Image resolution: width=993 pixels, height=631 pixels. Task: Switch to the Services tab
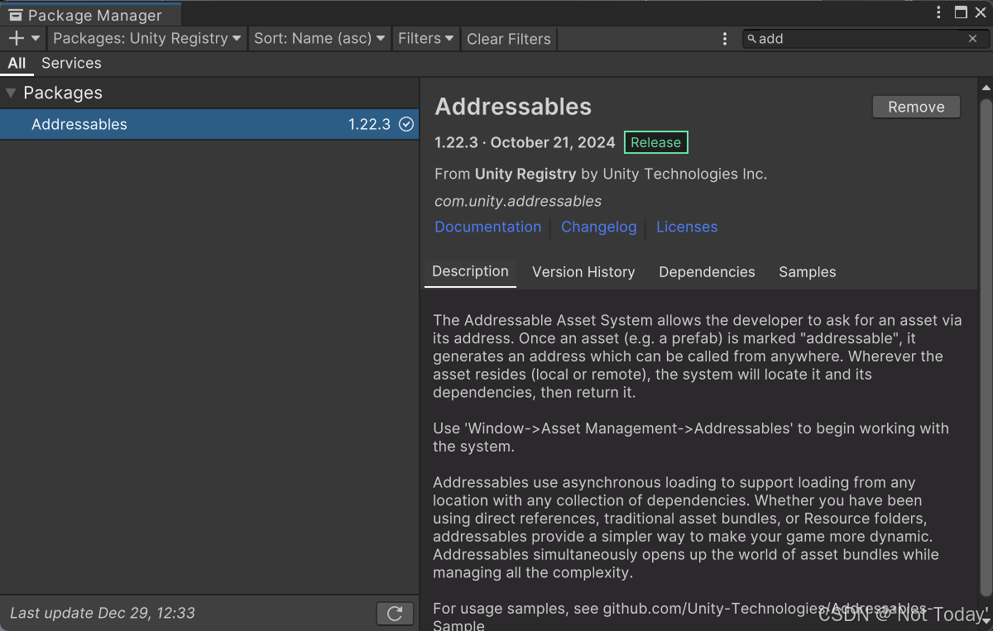coord(71,63)
